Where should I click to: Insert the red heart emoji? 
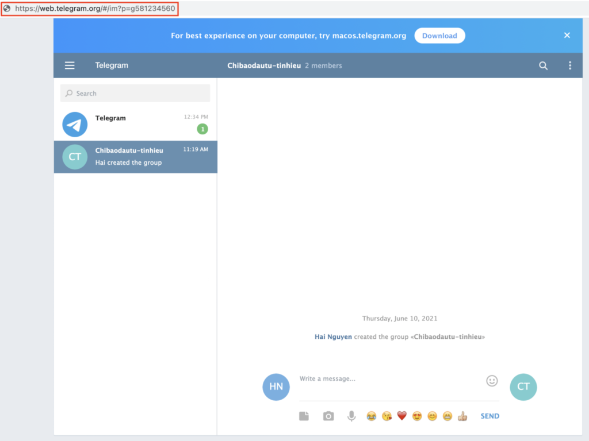coord(402,416)
